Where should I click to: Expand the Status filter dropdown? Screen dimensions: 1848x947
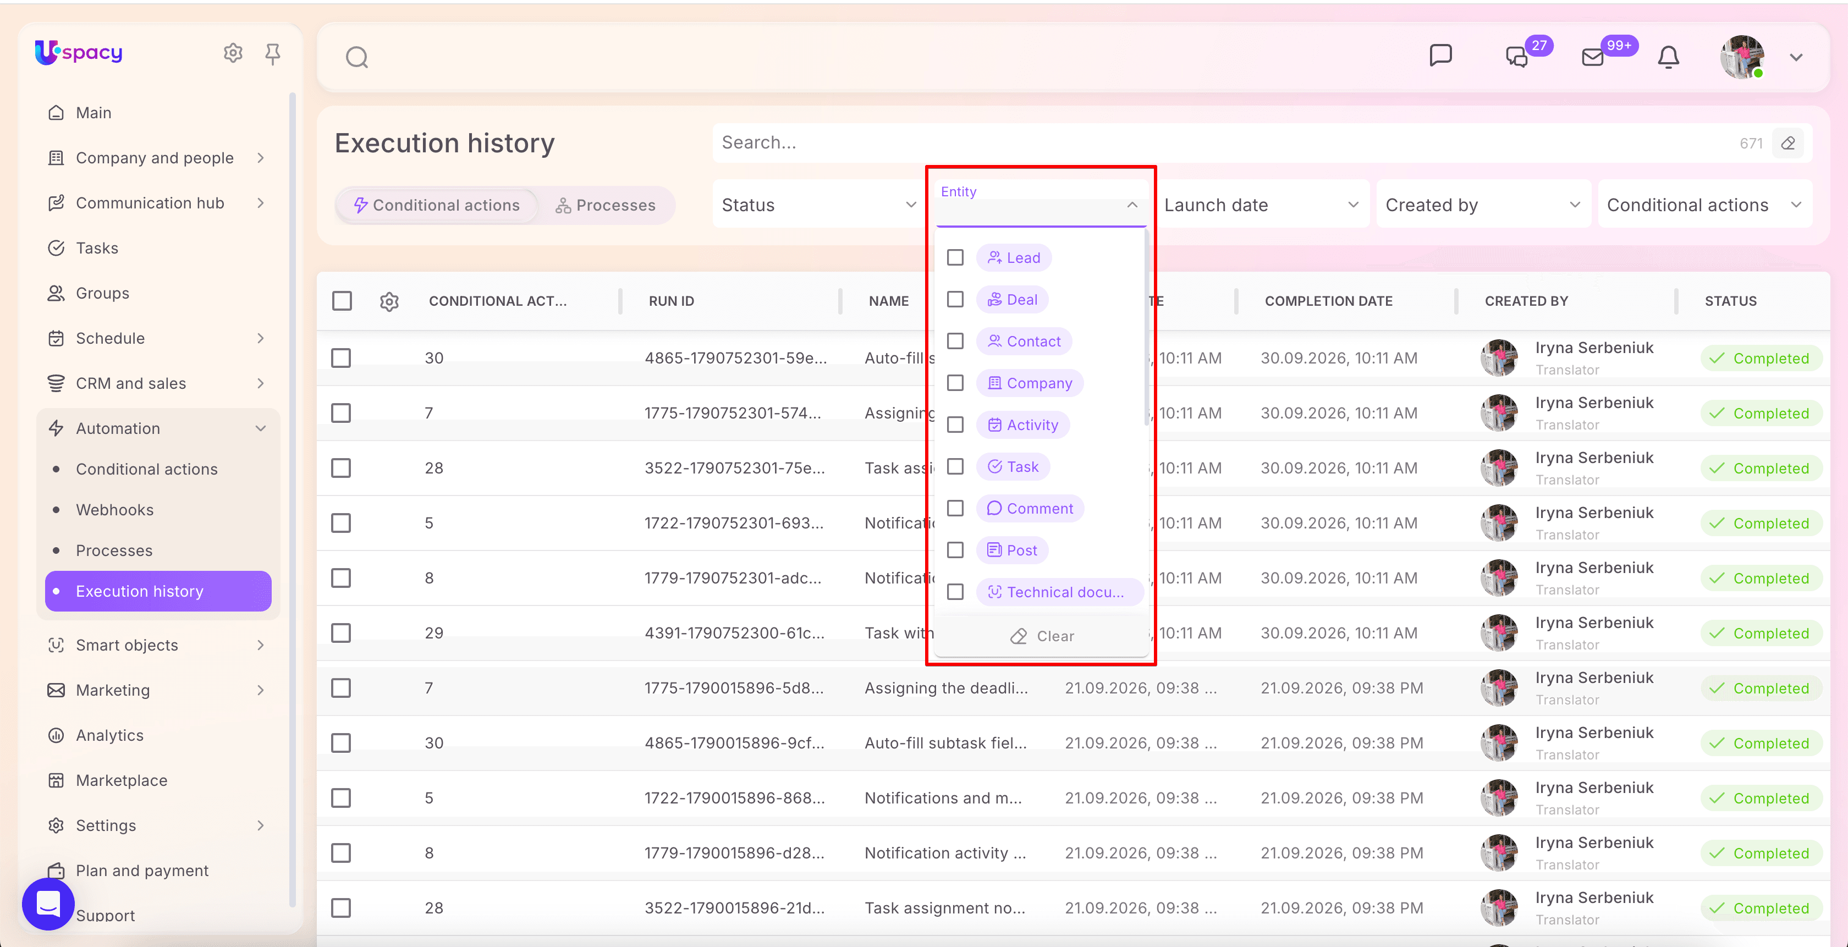pyautogui.click(x=818, y=205)
